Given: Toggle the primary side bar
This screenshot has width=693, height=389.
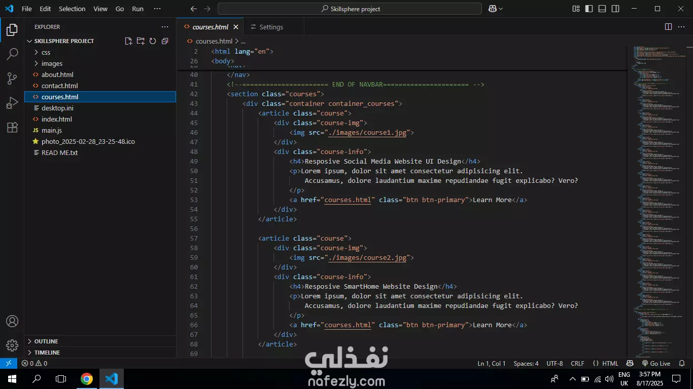Looking at the screenshot, I should pos(589,9).
